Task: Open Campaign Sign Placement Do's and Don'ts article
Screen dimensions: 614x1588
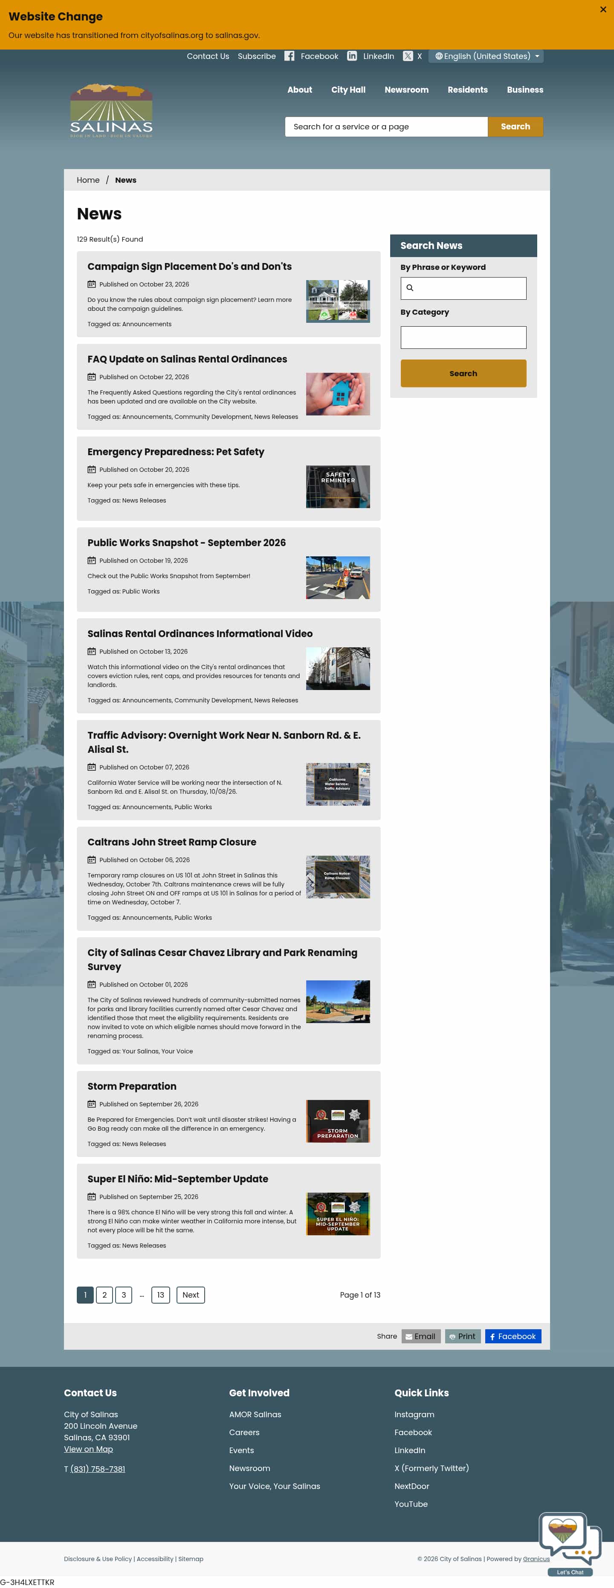Action: 190,267
